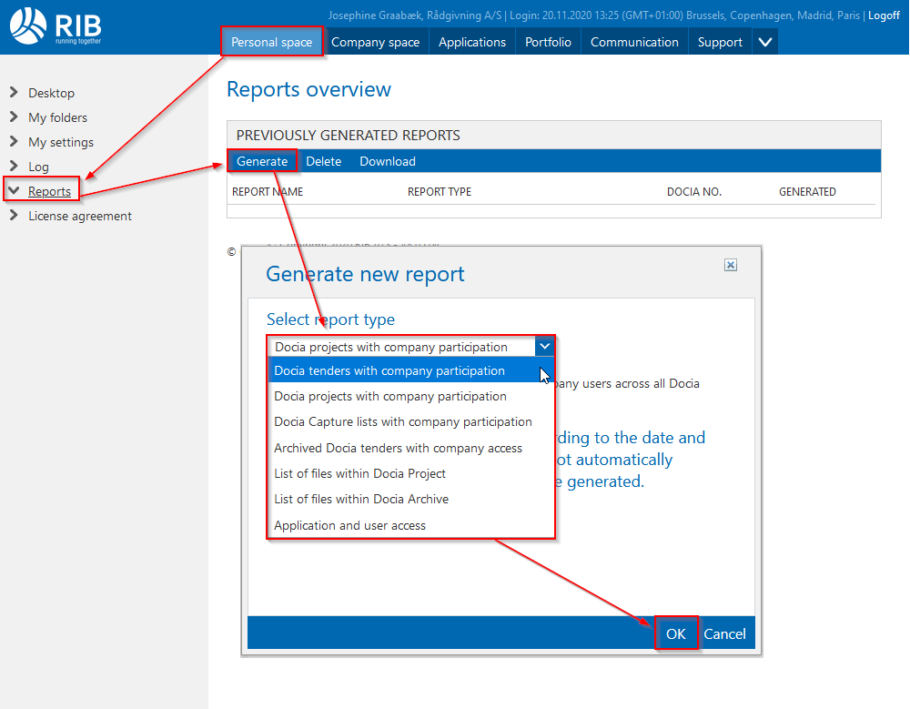The height and width of the screenshot is (709, 910).
Task: Click the RIB logo icon
Action: 28,25
